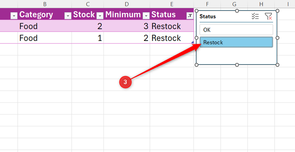
Task: Select column H header
Action: tap(261, 4)
